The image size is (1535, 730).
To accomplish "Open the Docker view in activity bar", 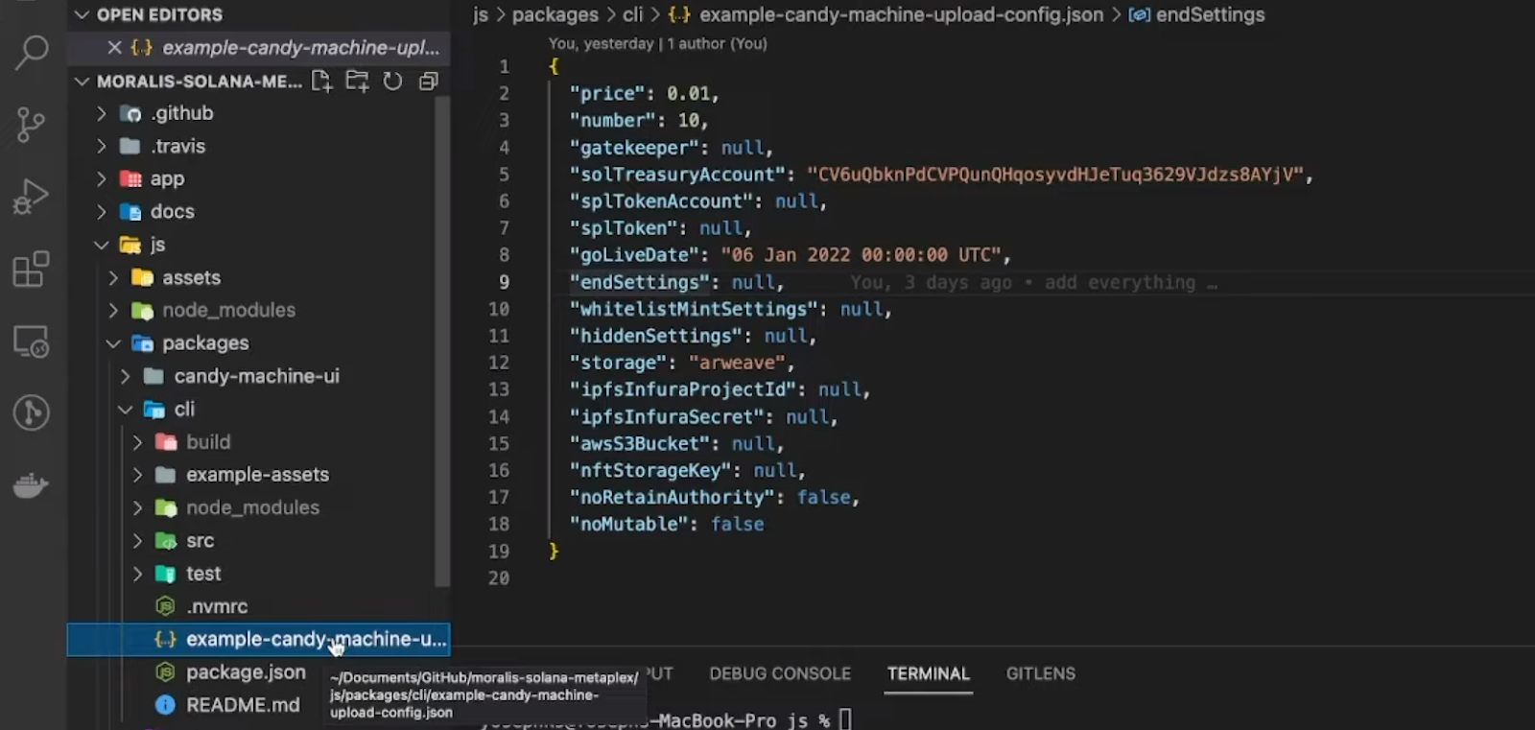I will (x=32, y=485).
